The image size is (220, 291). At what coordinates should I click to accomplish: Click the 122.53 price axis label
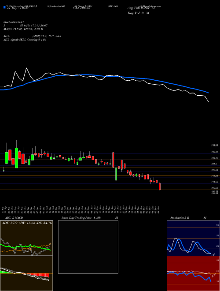[x=215, y=170]
